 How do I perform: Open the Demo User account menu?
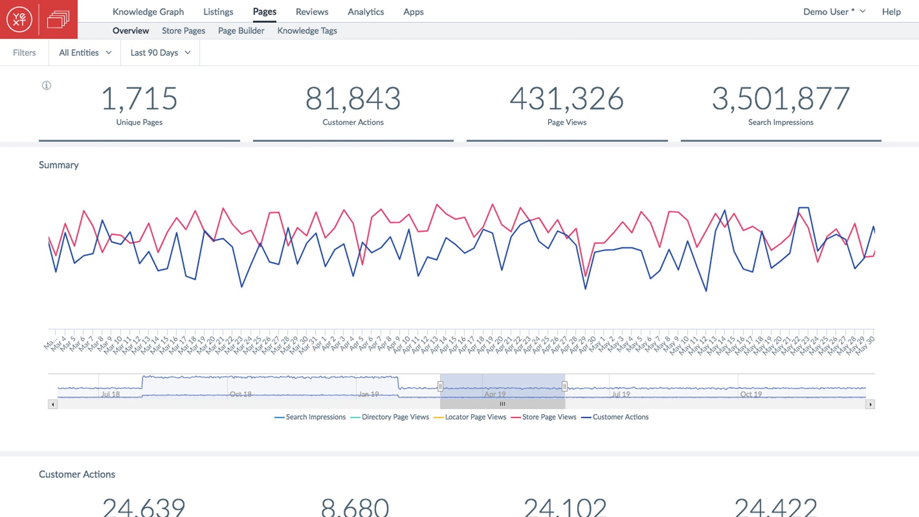[x=834, y=11]
